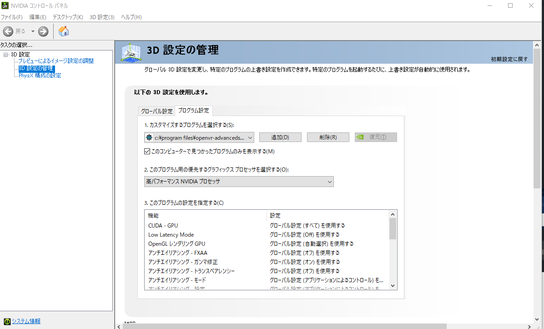This screenshot has height=329, width=544.
Task: Click the gear icon in program dropdown
Action: (149, 137)
